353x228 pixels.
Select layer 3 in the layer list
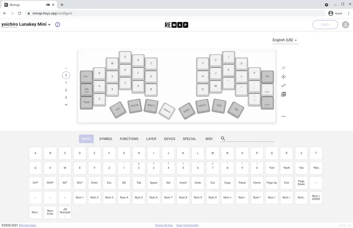[66, 98]
